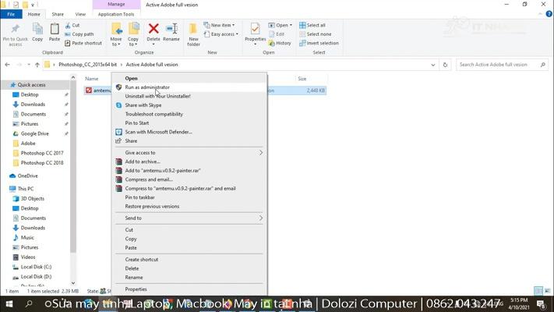Click the red Delete icon in ribbon
Screen dimensions: 554x312
153,32
